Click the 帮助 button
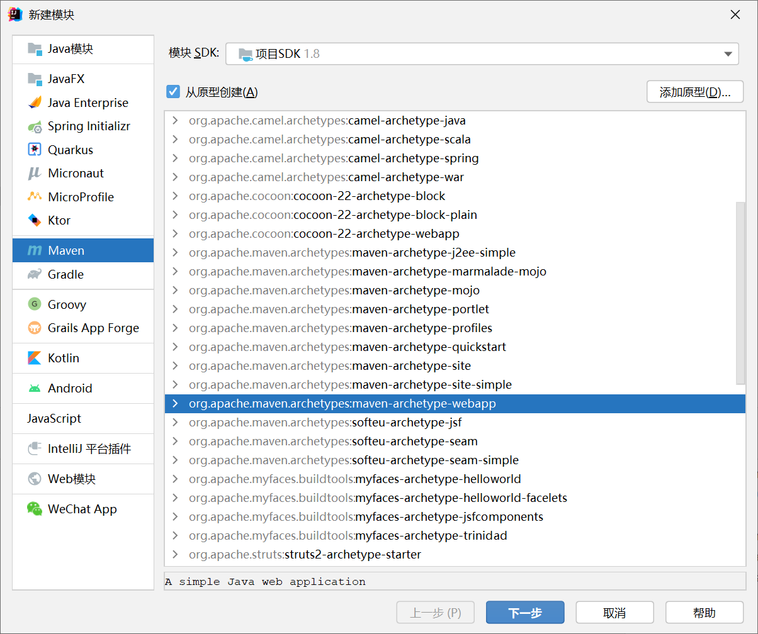758x634 pixels. pyautogui.click(x=704, y=613)
